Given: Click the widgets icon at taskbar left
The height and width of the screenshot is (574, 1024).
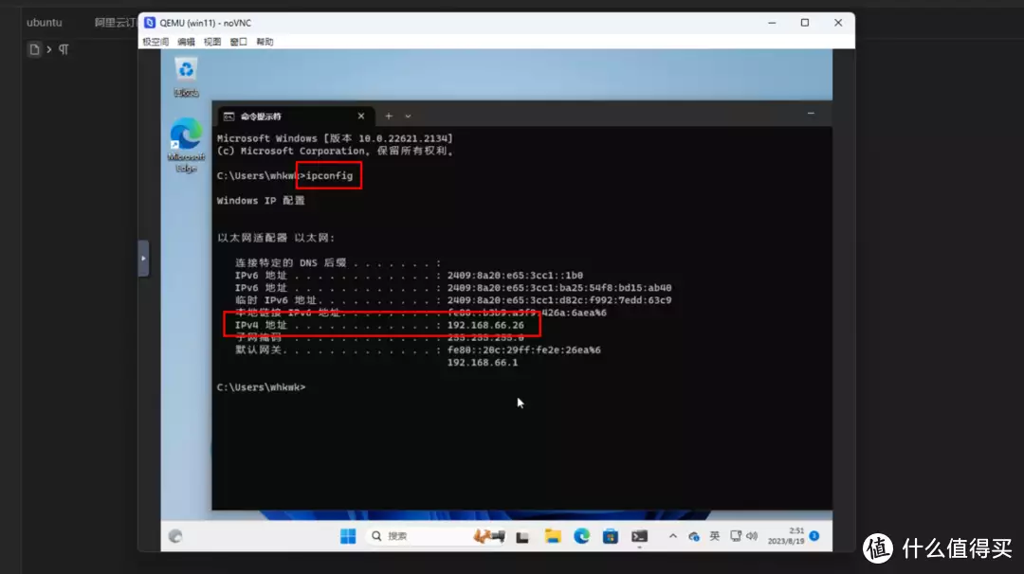Looking at the screenshot, I should [175, 536].
